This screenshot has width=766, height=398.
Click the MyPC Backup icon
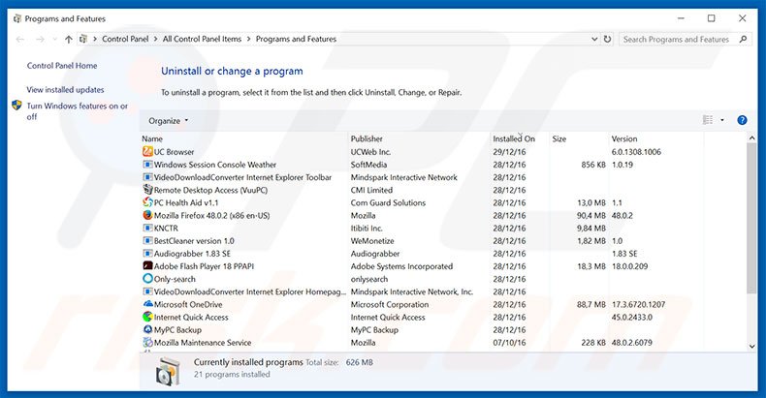pyautogui.click(x=147, y=329)
